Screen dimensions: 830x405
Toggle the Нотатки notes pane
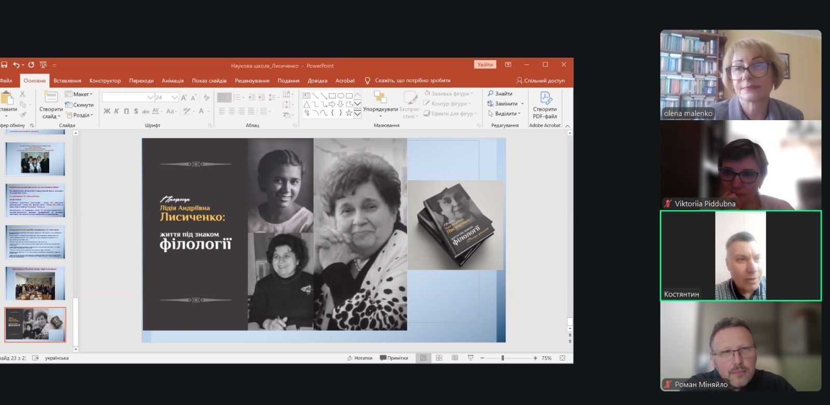pos(359,358)
